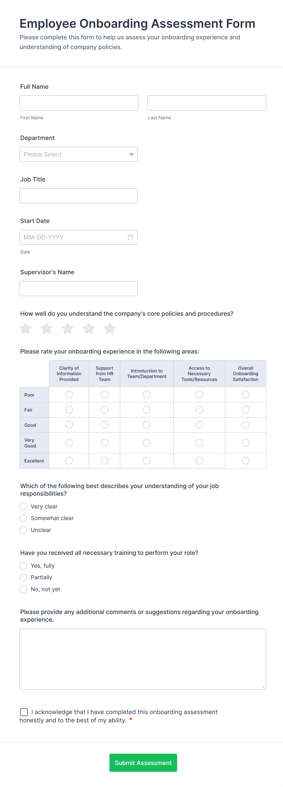Rate 'Clarity of Information Provided' as Poor
This screenshot has height=787, width=283.
coord(69,394)
